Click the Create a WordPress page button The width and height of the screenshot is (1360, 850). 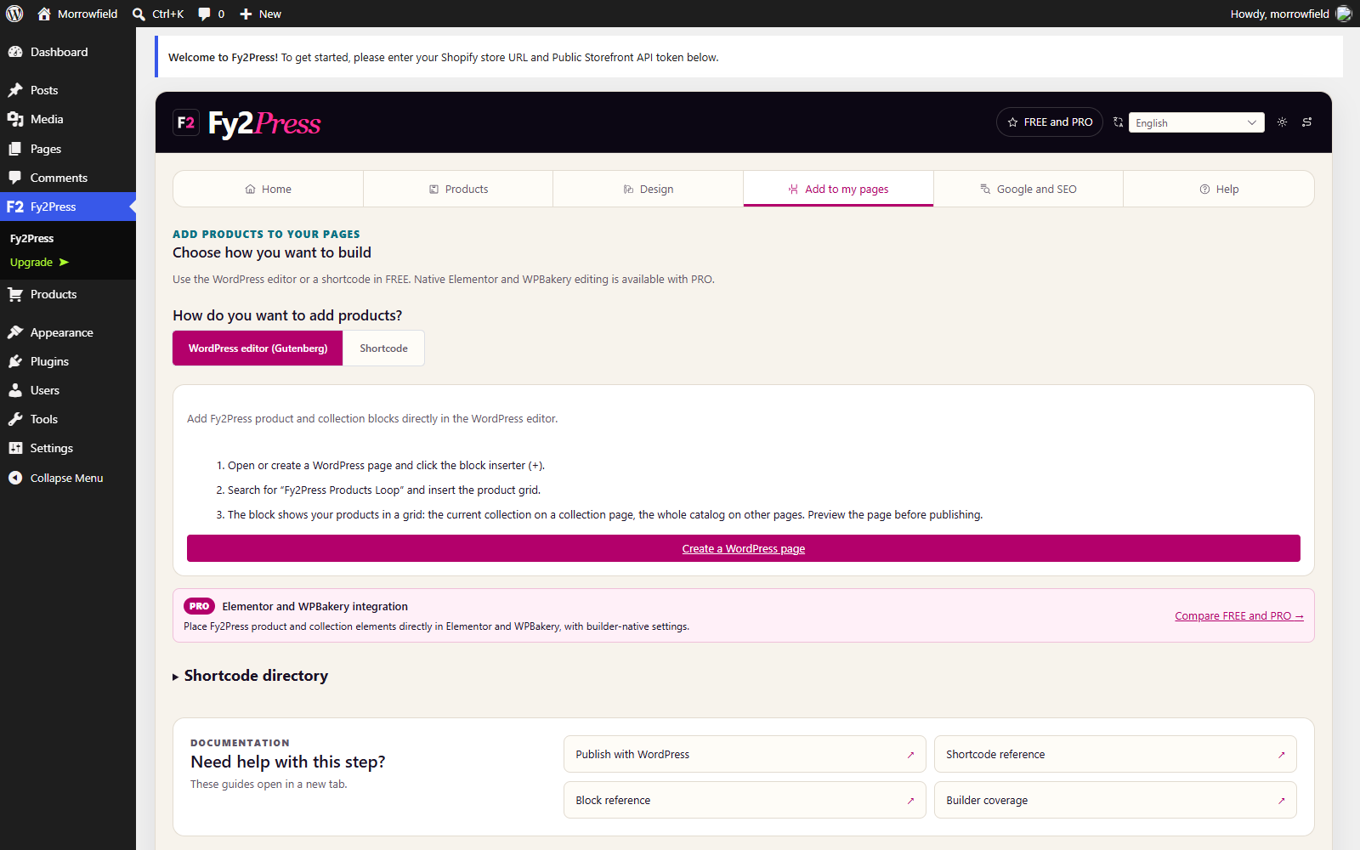(744, 548)
